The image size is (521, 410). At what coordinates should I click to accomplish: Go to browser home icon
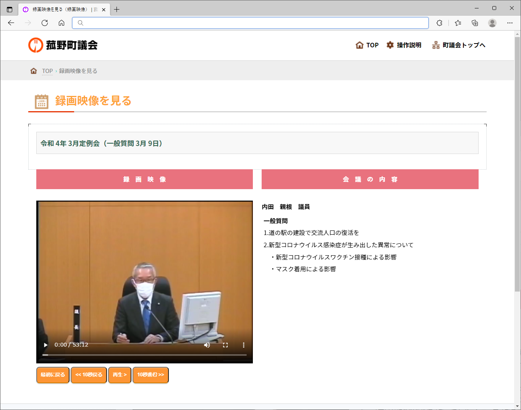tap(61, 23)
